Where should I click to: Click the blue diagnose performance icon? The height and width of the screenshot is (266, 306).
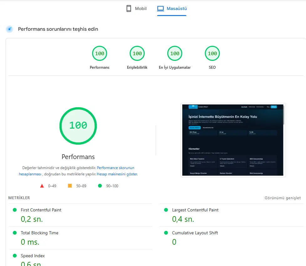point(9,29)
